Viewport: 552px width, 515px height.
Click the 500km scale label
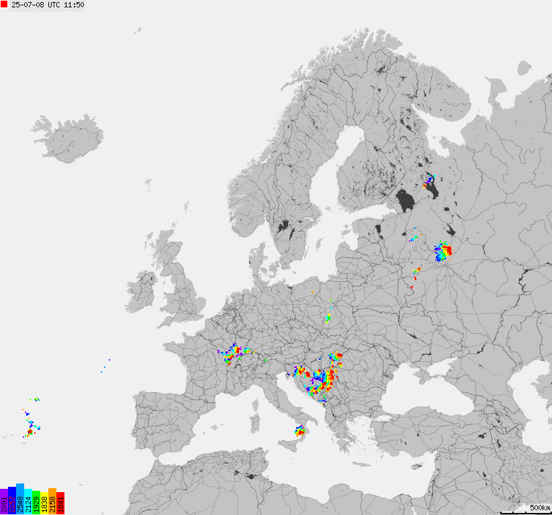pyautogui.click(x=540, y=508)
